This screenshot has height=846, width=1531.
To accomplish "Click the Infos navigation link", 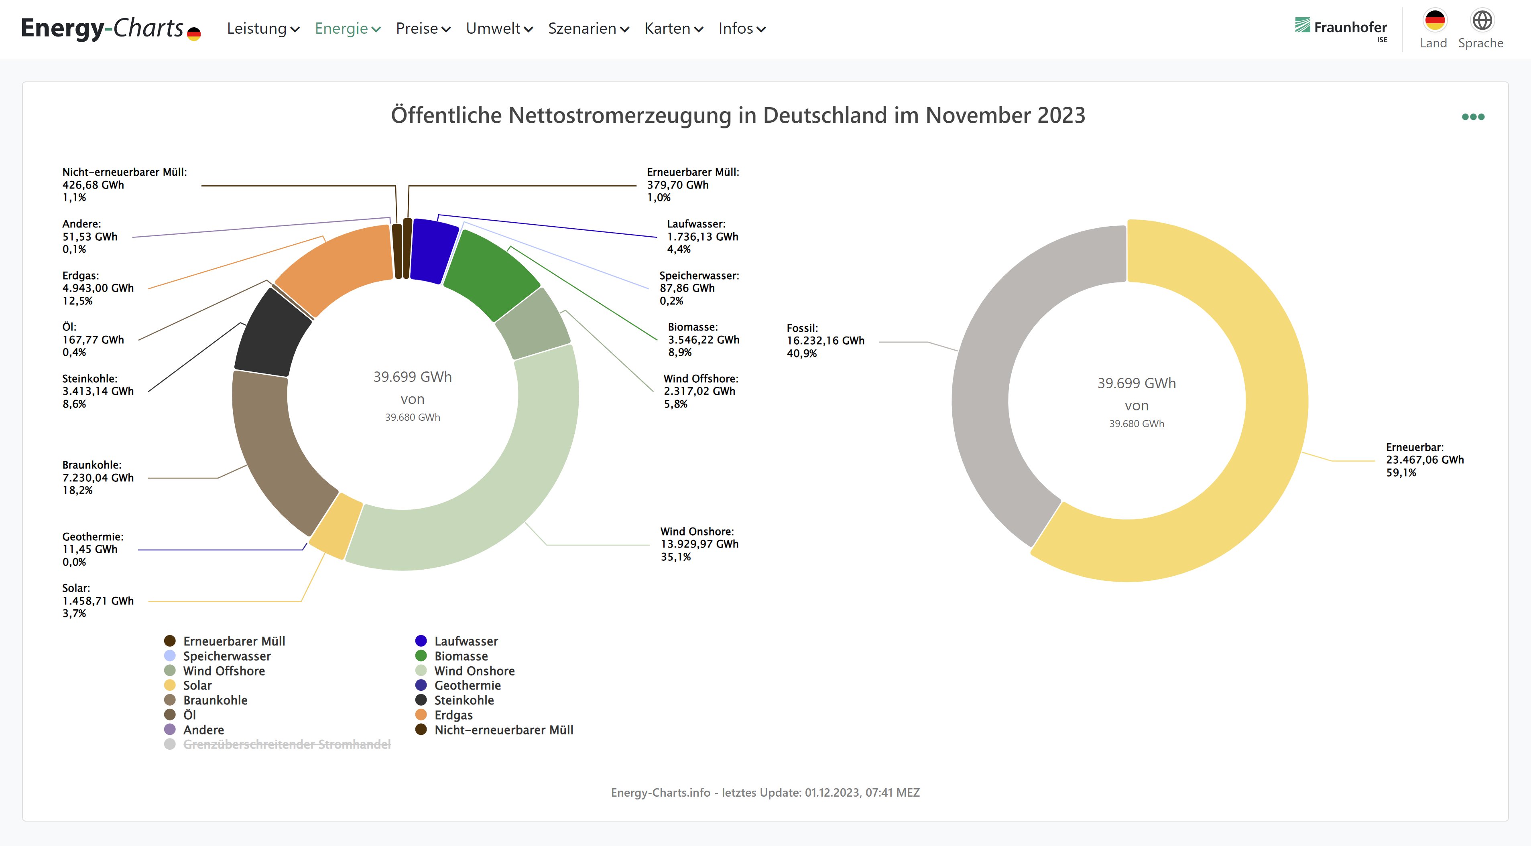I will [741, 28].
